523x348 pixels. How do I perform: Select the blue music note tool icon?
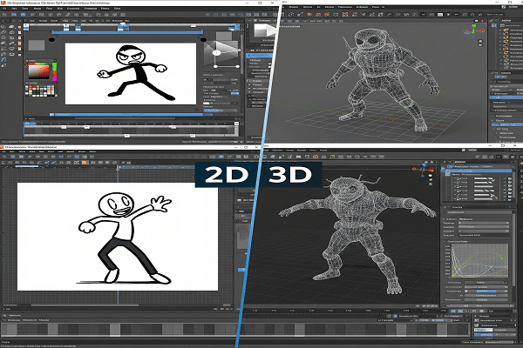[3, 60]
